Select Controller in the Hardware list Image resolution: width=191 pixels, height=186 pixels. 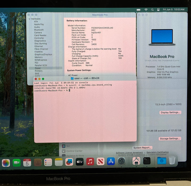coord(39,38)
